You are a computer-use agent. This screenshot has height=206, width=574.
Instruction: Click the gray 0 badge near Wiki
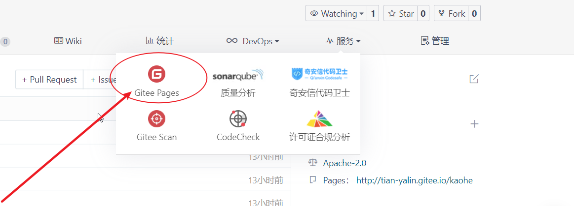click(x=5, y=42)
